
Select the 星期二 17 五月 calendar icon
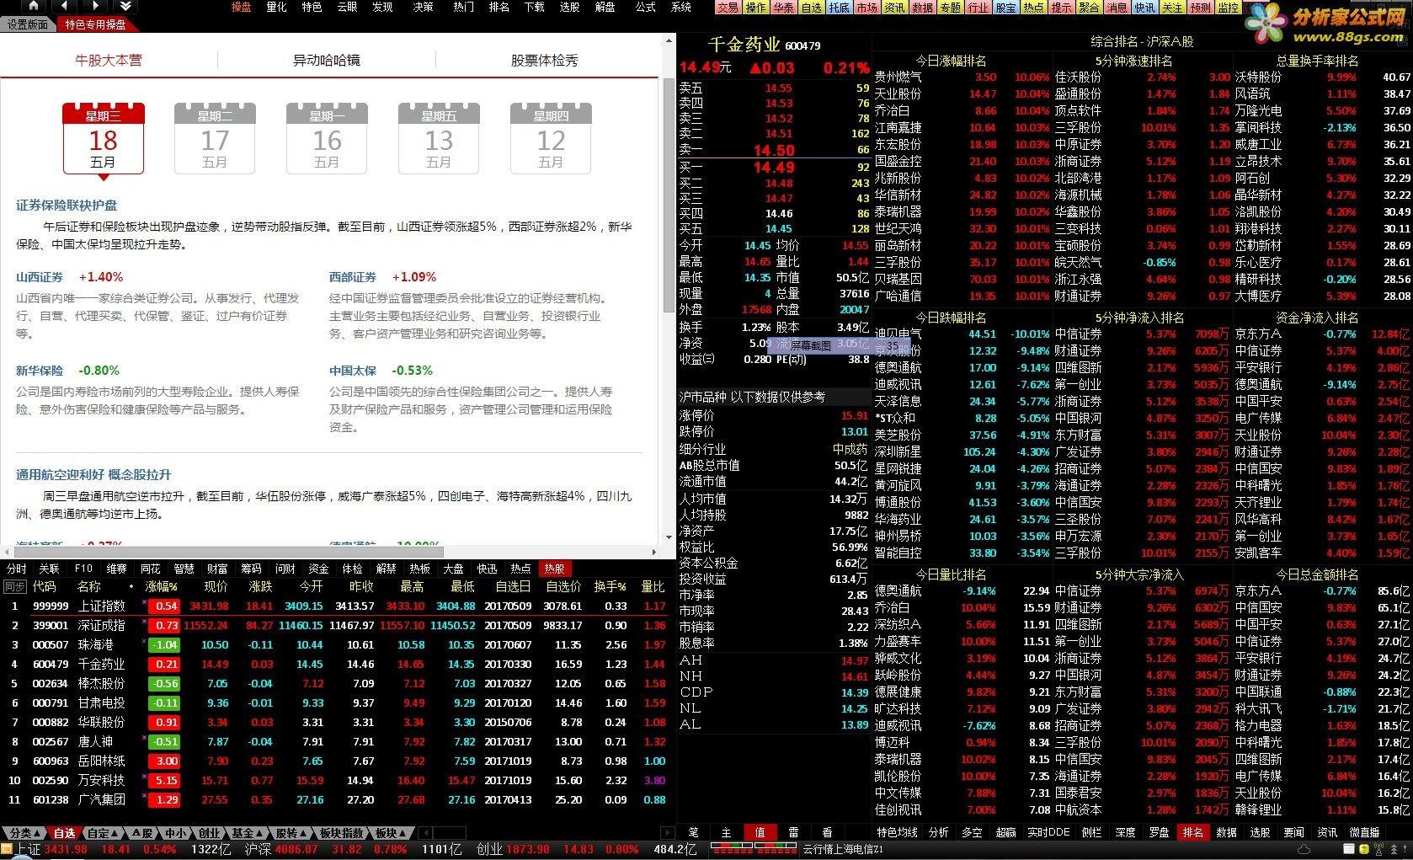[x=215, y=138]
